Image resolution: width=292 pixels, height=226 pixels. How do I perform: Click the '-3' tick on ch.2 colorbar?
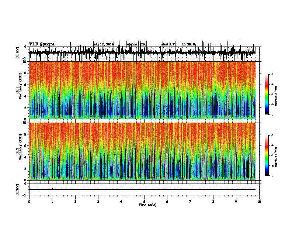click(272, 136)
